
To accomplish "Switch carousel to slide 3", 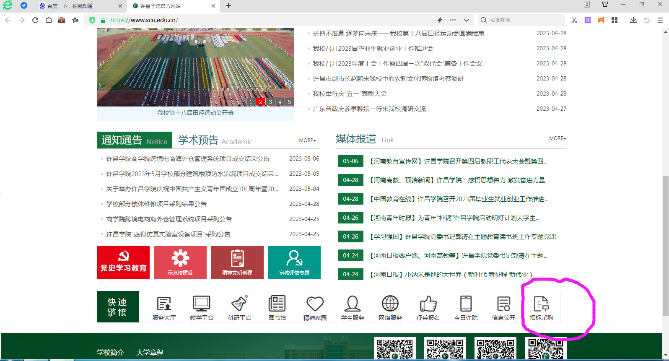I will click(x=270, y=102).
